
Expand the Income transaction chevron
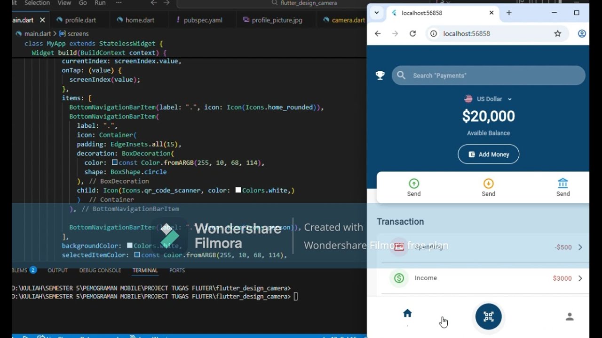(x=580, y=278)
